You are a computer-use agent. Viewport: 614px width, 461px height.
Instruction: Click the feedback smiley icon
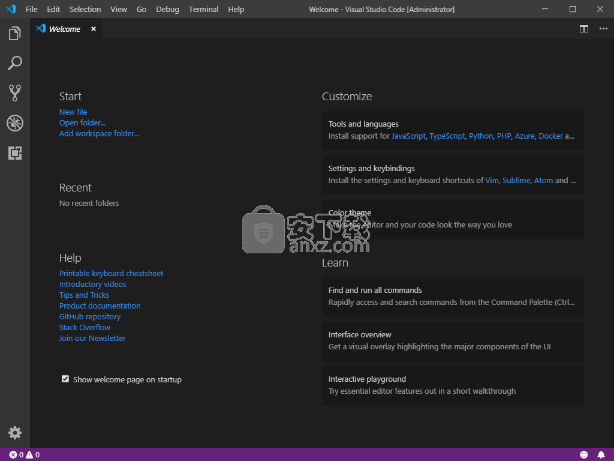click(x=584, y=455)
